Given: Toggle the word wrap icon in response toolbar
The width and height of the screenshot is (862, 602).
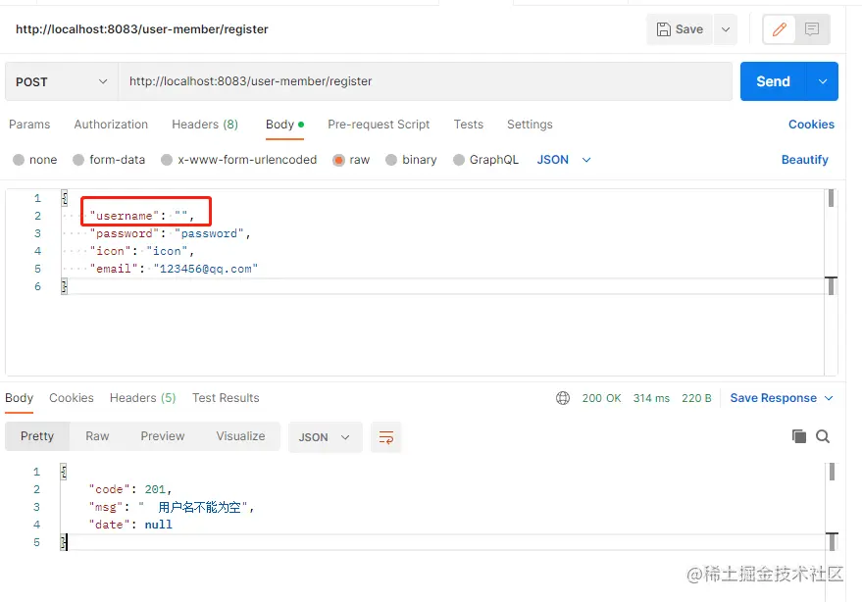Looking at the screenshot, I should [386, 437].
